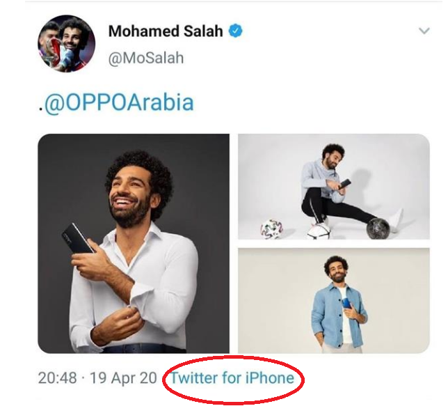Viewport: 448px width, 413px height.
Task: Click the period before the @OPPOArabia mention
Action: [40, 109]
